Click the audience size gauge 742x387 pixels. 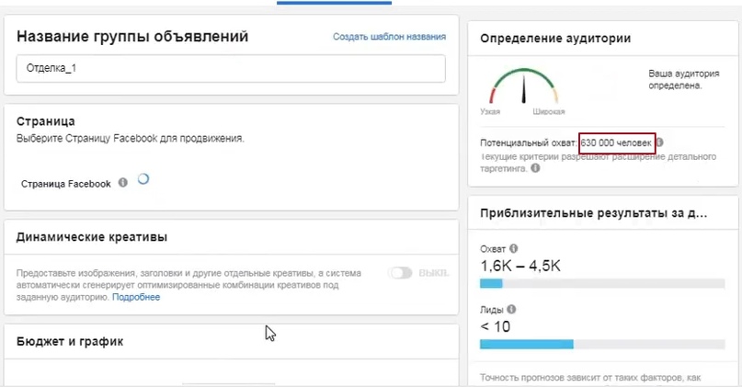point(523,86)
